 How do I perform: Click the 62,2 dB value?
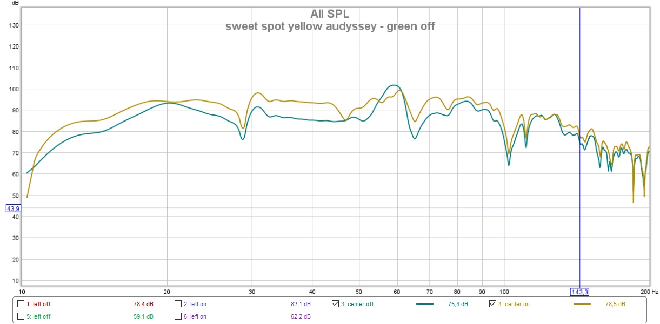tap(301, 316)
